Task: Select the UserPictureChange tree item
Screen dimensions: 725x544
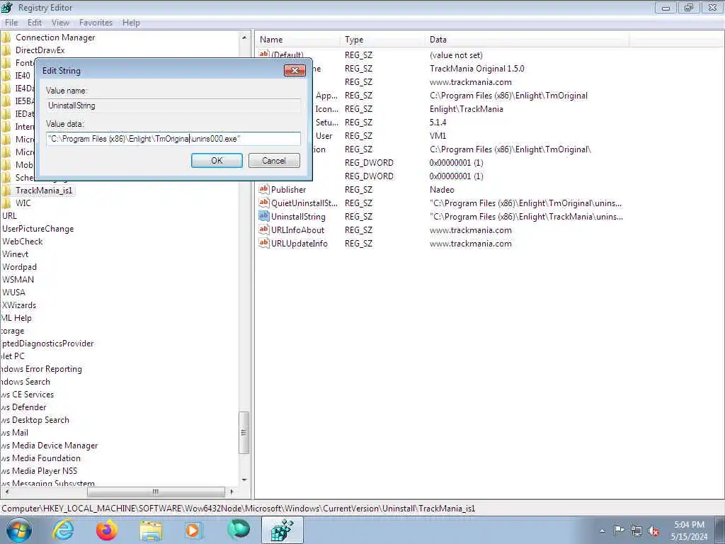Action: (x=38, y=229)
